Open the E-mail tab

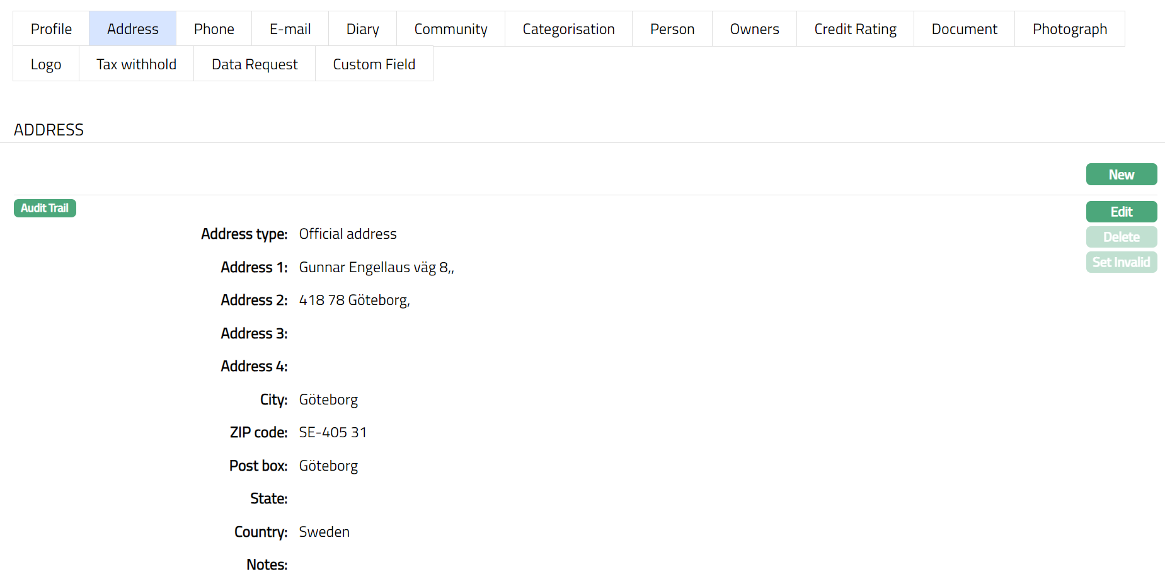coord(290,29)
